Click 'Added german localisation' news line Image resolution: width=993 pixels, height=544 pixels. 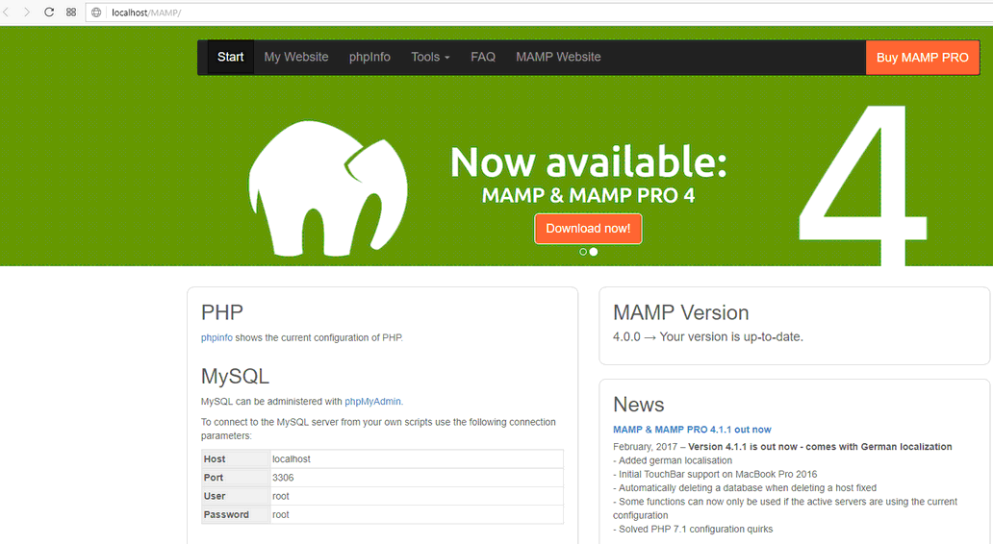pos(673,460)
